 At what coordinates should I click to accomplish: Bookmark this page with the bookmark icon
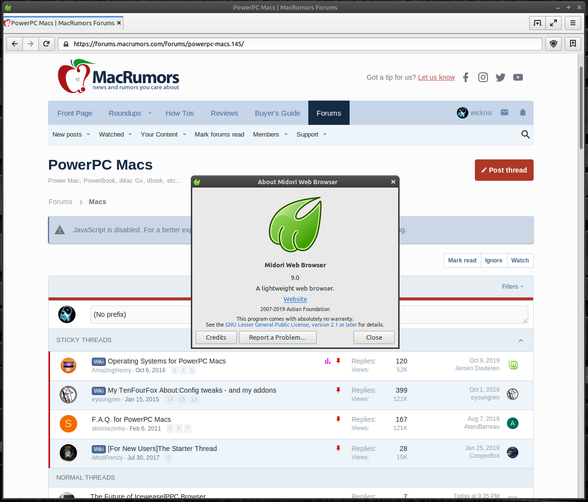click(x=573, y=44)
